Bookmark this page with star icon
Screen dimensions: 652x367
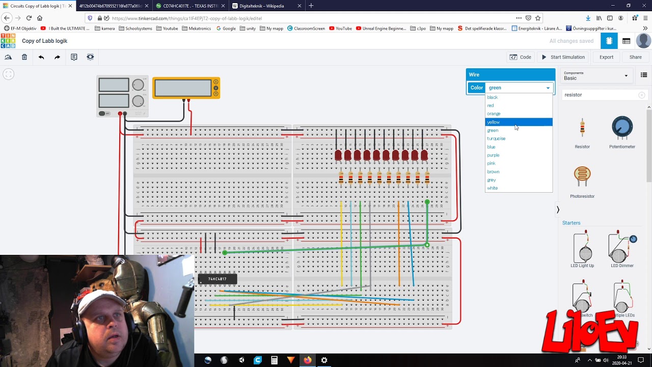[x=537, y=18]
